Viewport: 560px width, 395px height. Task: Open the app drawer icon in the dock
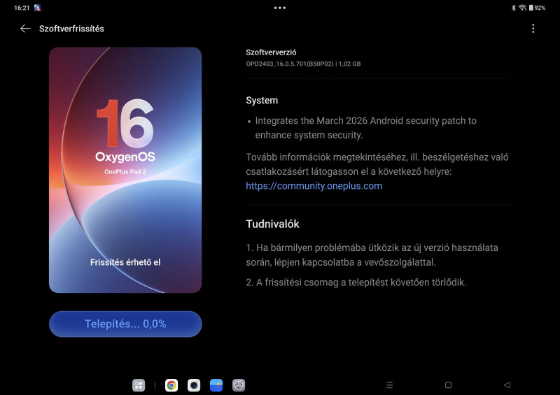coord(139,385)
